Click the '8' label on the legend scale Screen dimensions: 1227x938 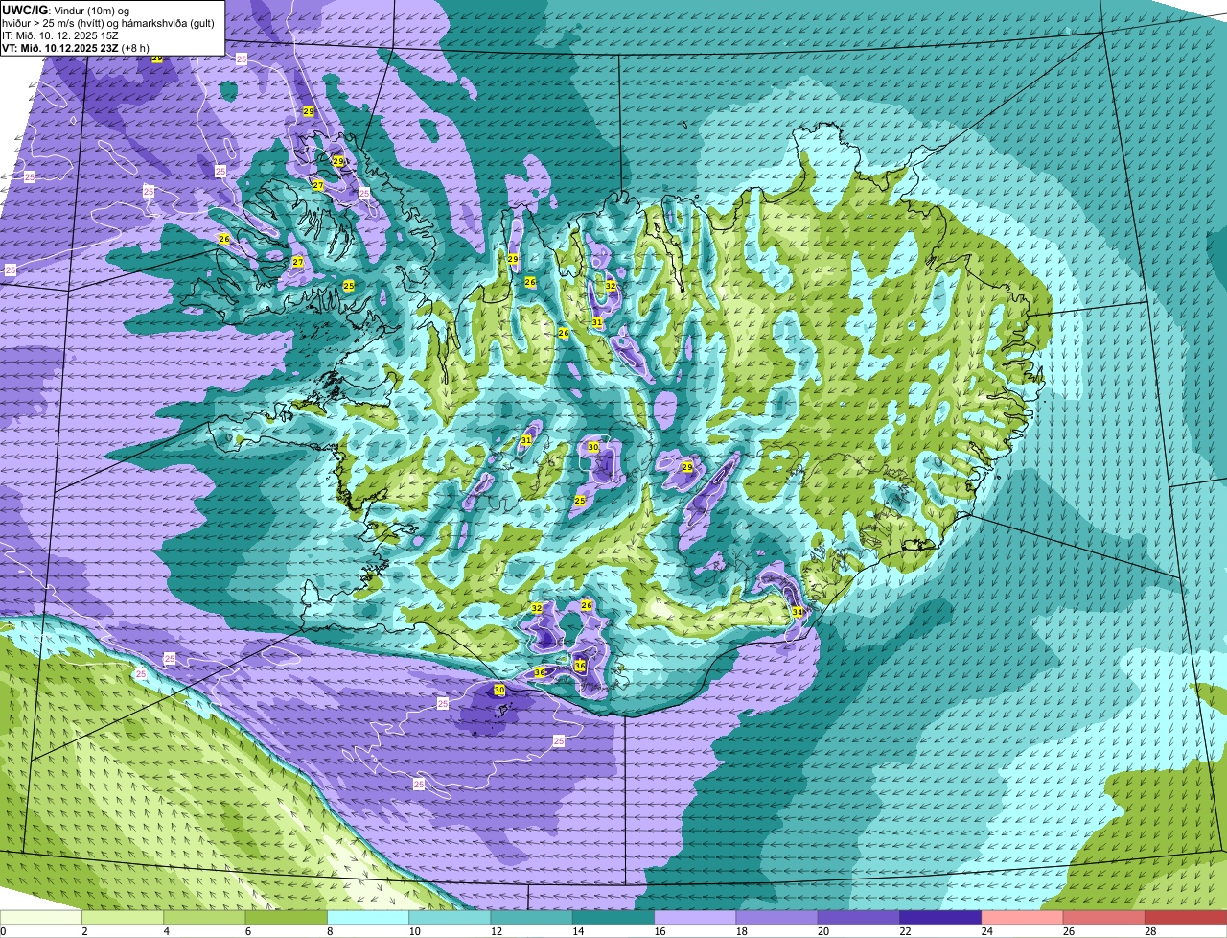tap(330, 931)
